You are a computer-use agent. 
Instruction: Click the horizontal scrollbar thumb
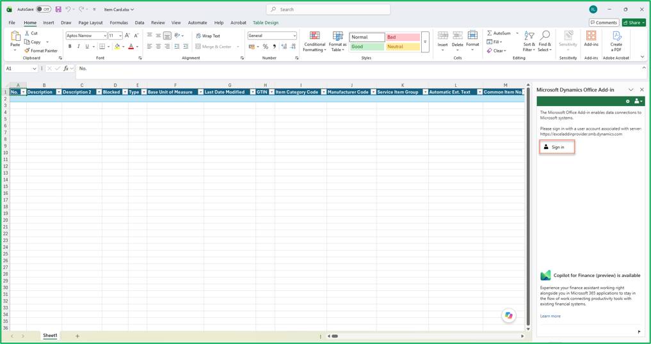(x=335, y=336)
